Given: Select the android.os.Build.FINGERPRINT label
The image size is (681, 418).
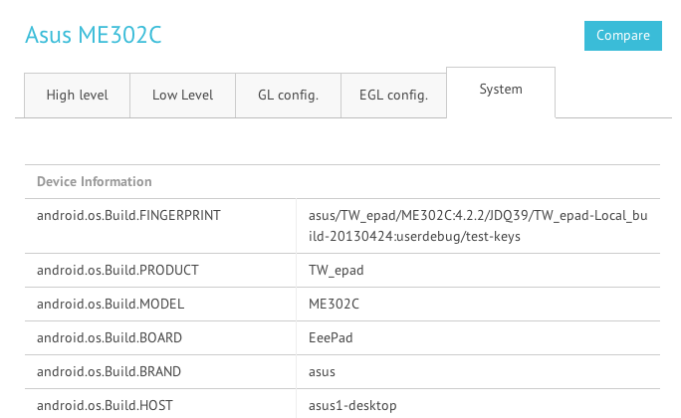Looking at the screenshot, I should click(x=128, y=214).
